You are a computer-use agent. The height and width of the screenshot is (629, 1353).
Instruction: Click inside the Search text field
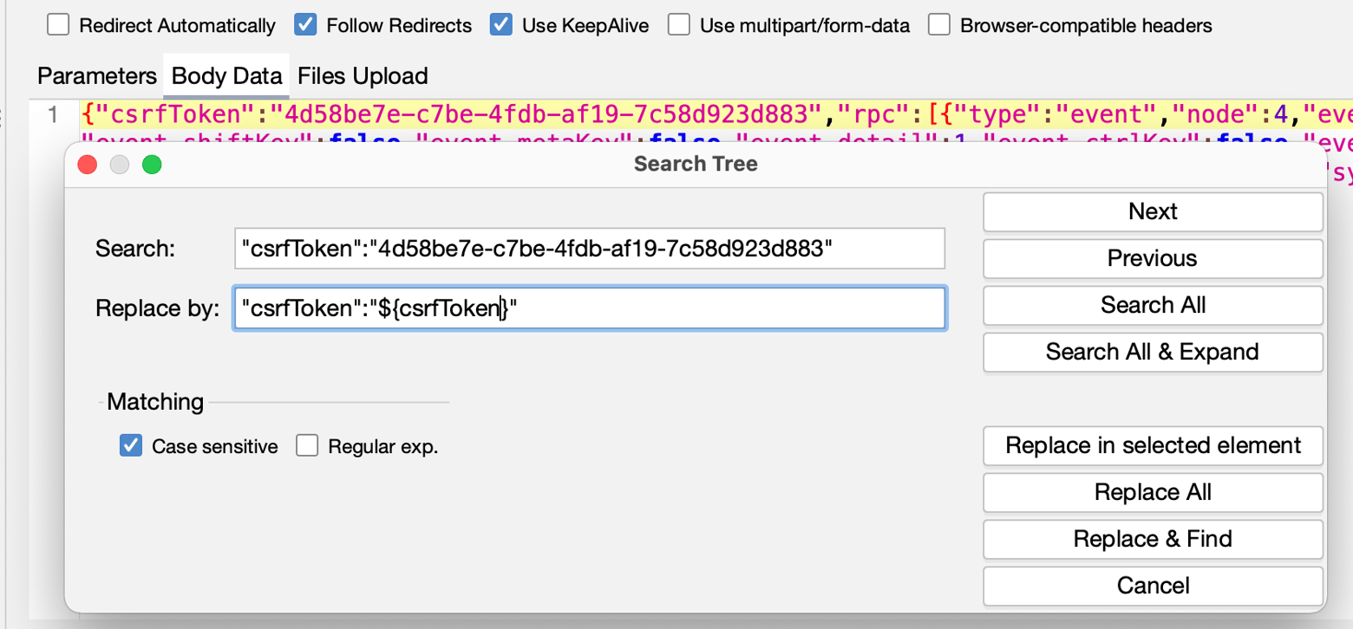pyautogui.click(x=590, y=249)
